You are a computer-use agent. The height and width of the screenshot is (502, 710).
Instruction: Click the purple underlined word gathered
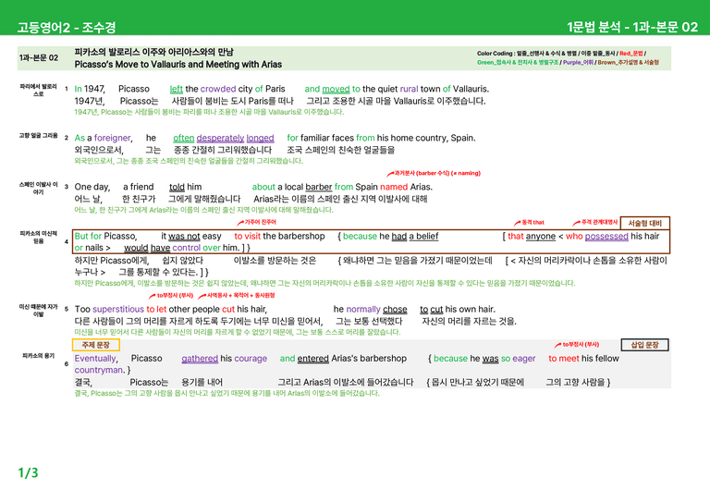pos(200,359)
